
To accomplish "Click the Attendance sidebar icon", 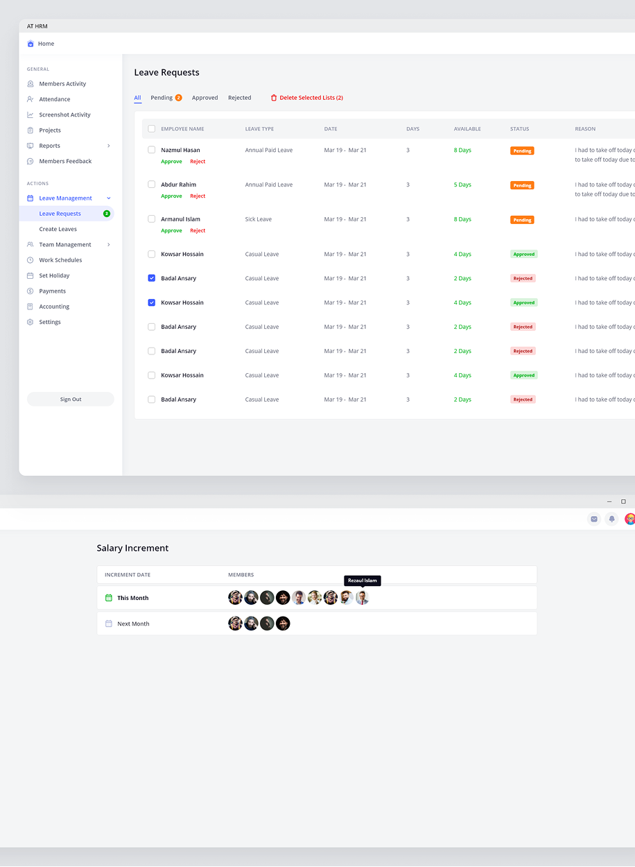I will (31, 99).
